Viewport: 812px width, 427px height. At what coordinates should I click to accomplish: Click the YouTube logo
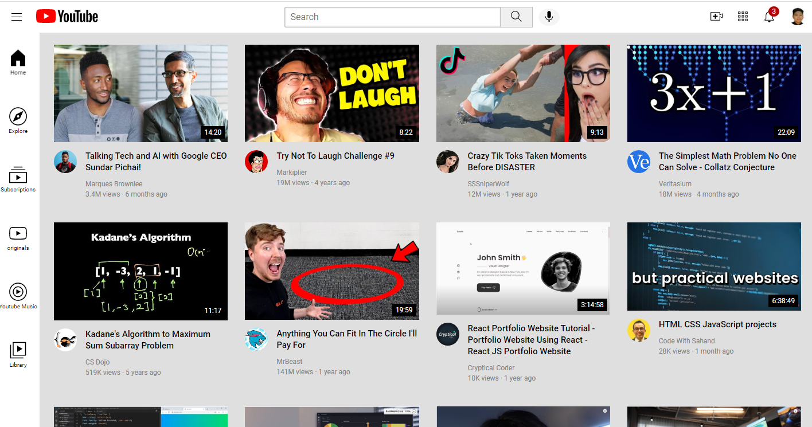click(67, 17)
